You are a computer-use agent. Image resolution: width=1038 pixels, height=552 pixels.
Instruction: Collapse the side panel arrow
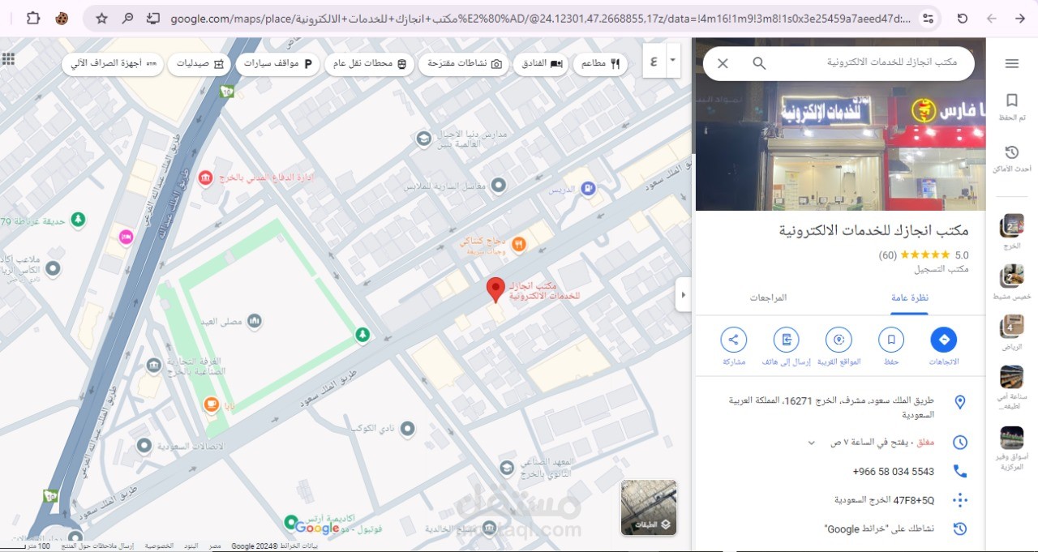point(684,295)
